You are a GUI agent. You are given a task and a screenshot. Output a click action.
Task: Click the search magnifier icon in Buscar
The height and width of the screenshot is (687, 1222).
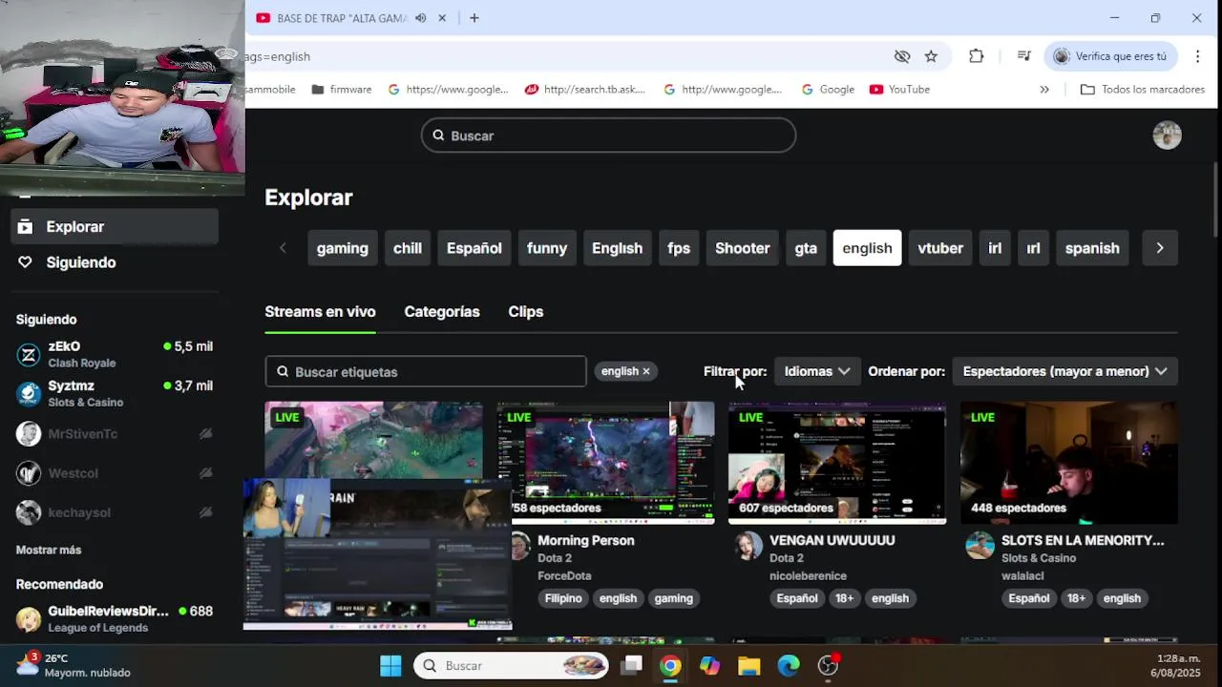click(439, 135)
